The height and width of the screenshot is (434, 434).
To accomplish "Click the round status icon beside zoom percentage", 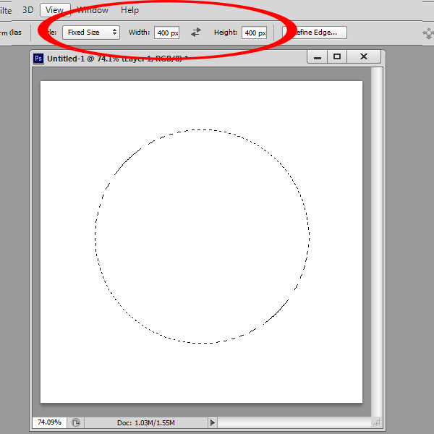I will point(76,422).
